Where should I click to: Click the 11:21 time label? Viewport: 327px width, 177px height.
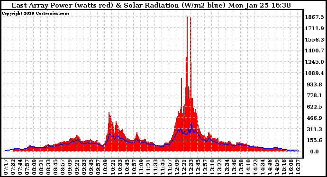point(148,167)
